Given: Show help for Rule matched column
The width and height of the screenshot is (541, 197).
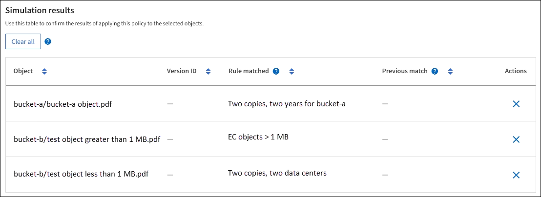Looking at the screenshot, I should point(276,71).
